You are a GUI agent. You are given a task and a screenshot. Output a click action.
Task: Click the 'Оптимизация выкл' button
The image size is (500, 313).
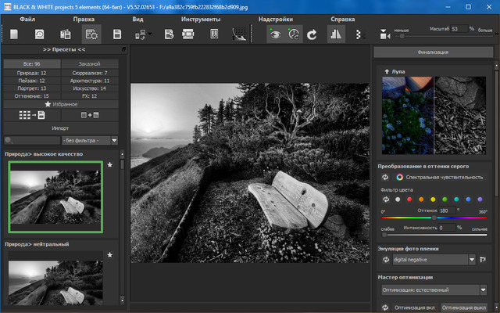click(x=464, y=308)
